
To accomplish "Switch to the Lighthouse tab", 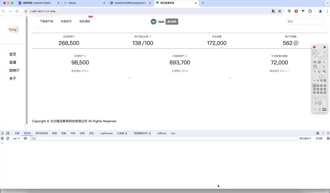I will (x=107, y=133).
